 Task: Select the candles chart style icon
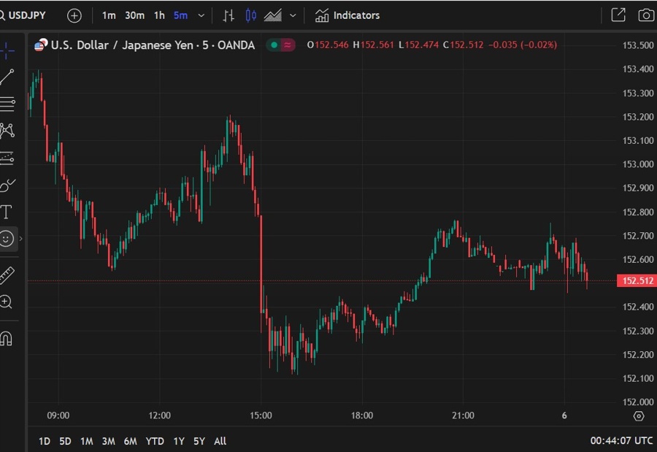tap(250, 15)
